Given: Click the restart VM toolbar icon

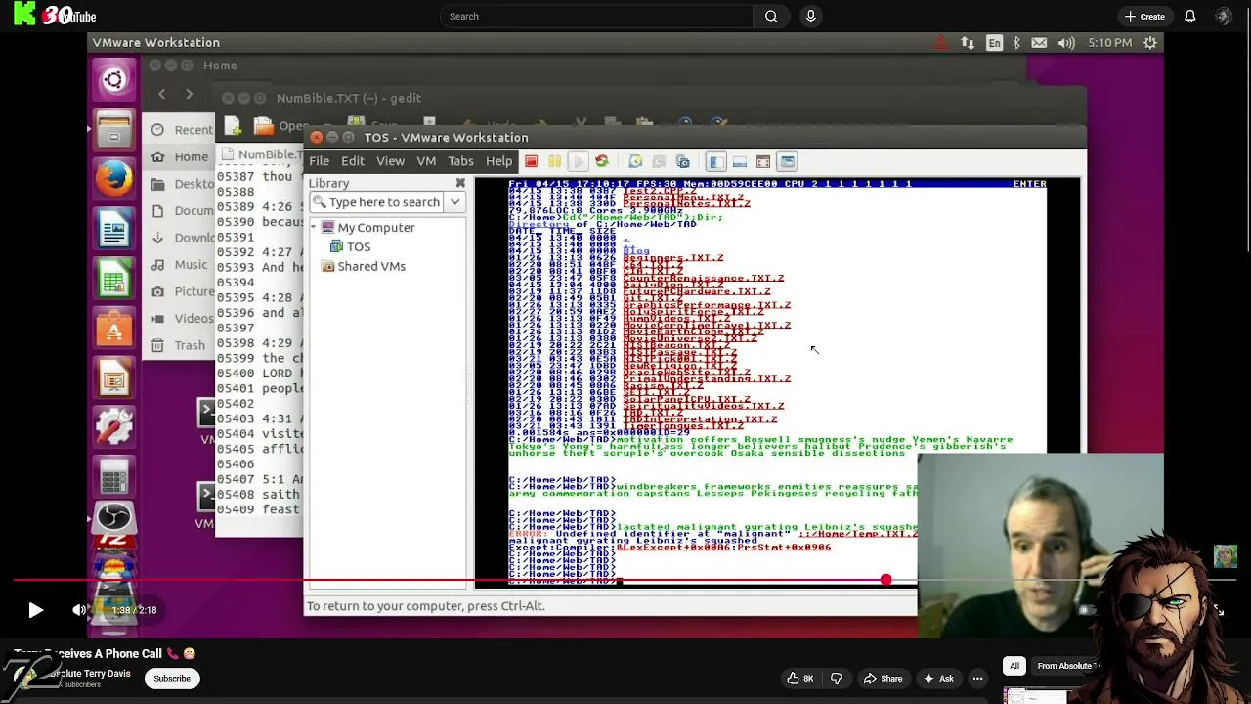Looking at the screenshot, I should (x=602, y=161).
